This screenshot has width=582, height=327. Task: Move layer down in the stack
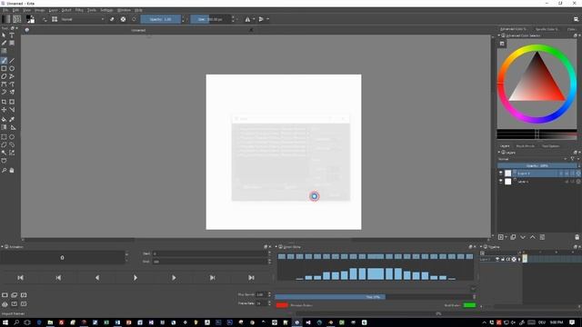pos(523,237)
